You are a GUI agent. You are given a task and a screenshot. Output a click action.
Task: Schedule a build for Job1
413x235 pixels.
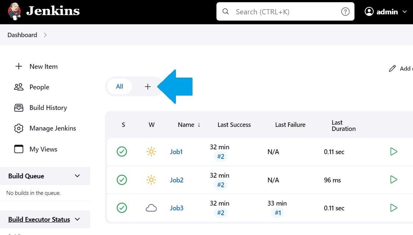(x=394, y=152)
